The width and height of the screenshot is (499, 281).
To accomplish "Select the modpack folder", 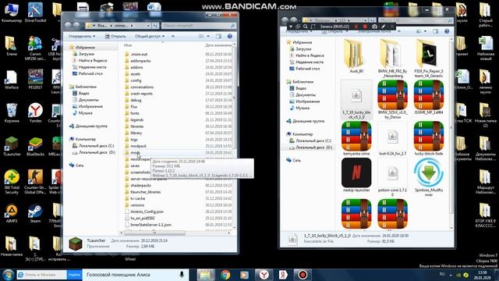I will [138, 146].
